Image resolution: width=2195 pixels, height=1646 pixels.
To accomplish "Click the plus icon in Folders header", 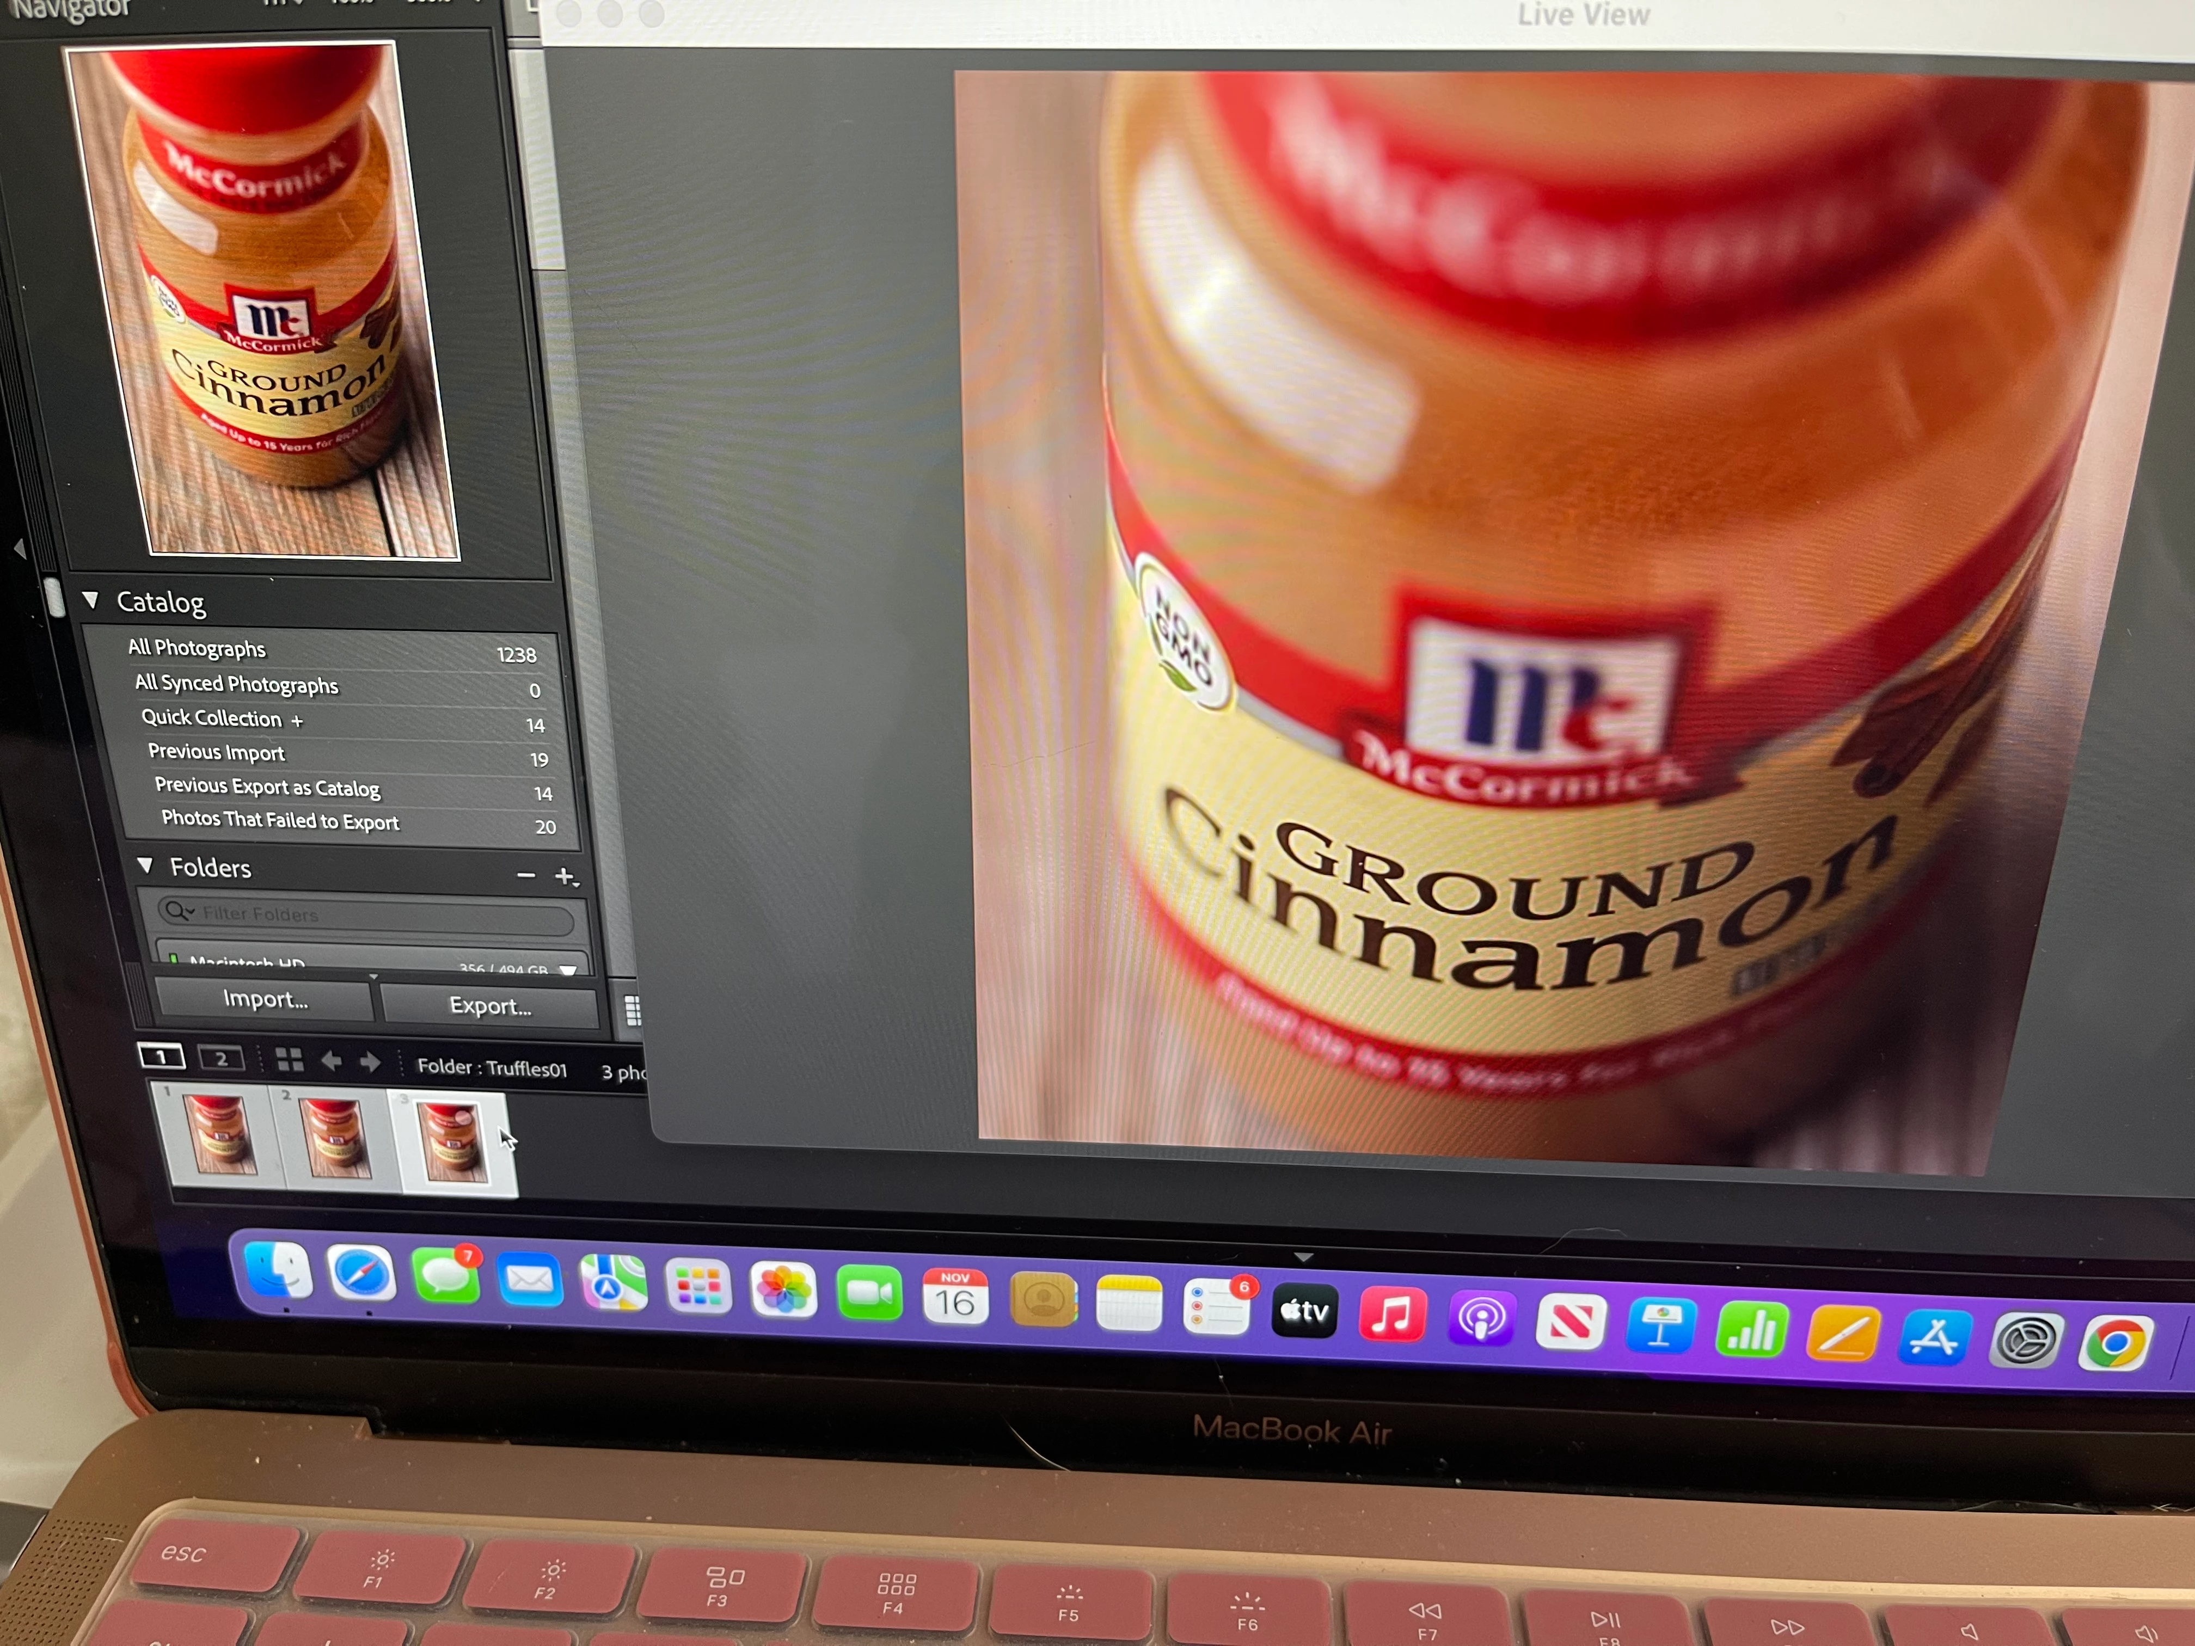I will coord(565,876).
